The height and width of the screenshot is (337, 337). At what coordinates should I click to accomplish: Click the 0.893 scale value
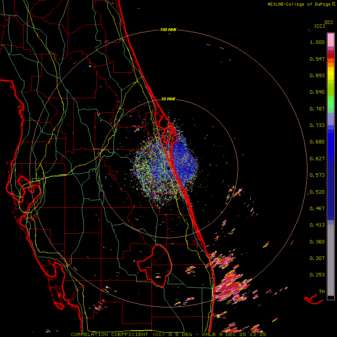pos(317,75)
